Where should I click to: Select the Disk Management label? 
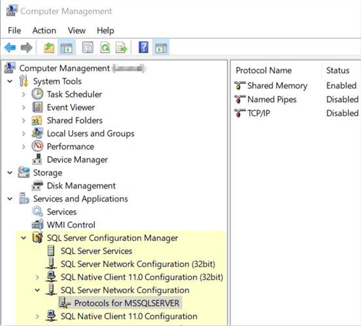click(81, 186)
